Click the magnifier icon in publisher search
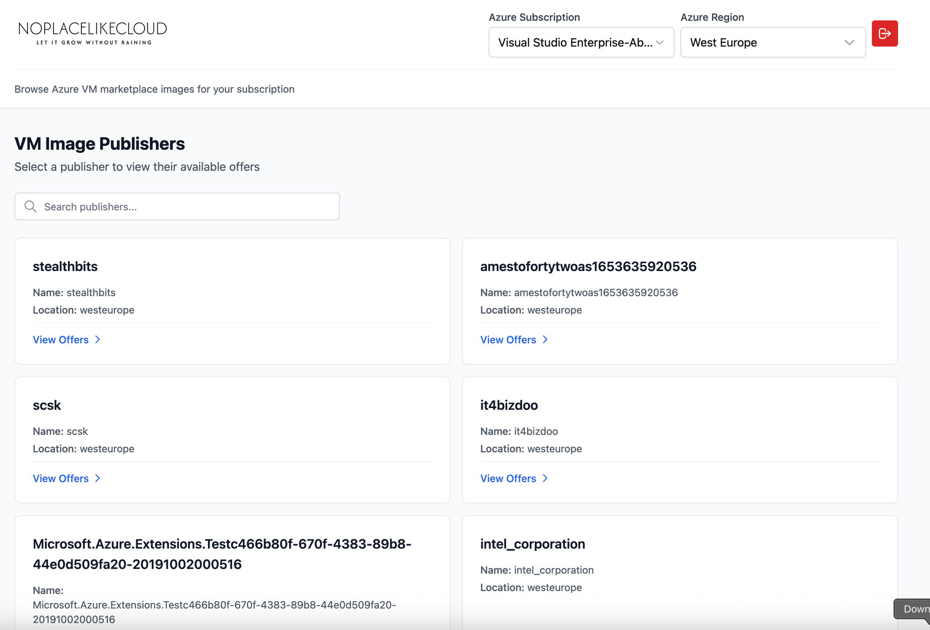 [x=31, y=206]
